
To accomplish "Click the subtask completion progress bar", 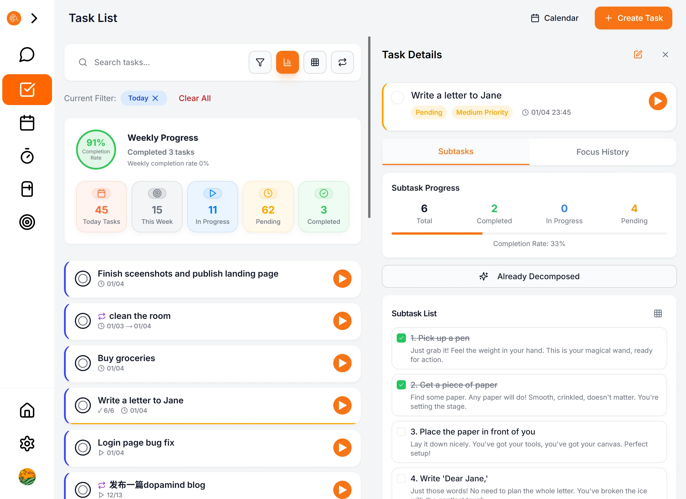I will click(x=529, y=233).
